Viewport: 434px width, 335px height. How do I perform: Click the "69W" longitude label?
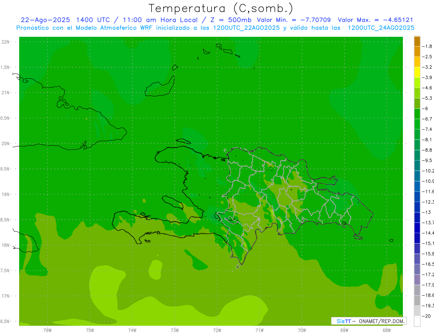344,330
